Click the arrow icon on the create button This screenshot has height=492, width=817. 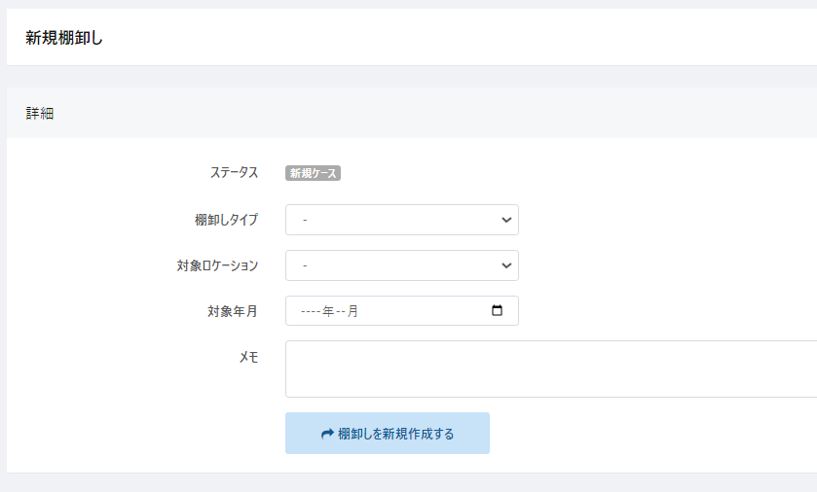327,434
